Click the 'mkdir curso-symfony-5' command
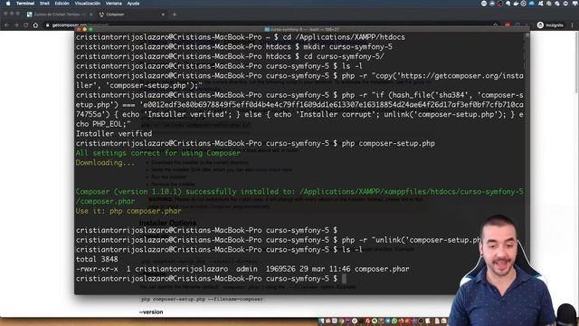 (347, 47)
